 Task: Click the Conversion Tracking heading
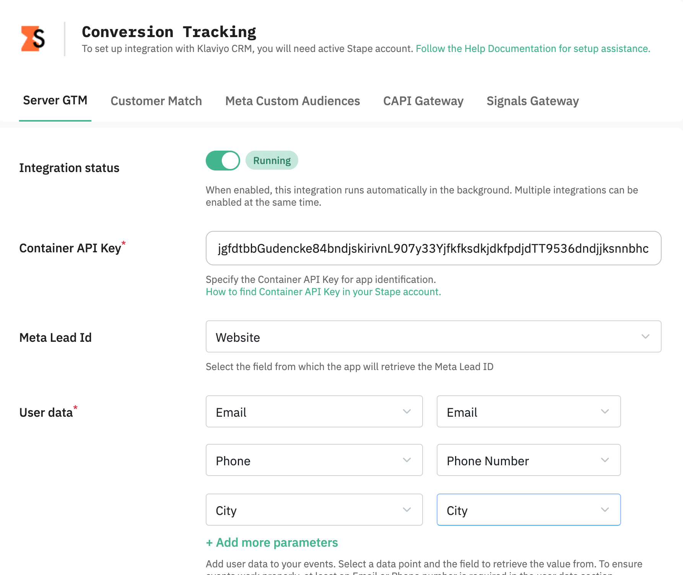coord(169,32)
